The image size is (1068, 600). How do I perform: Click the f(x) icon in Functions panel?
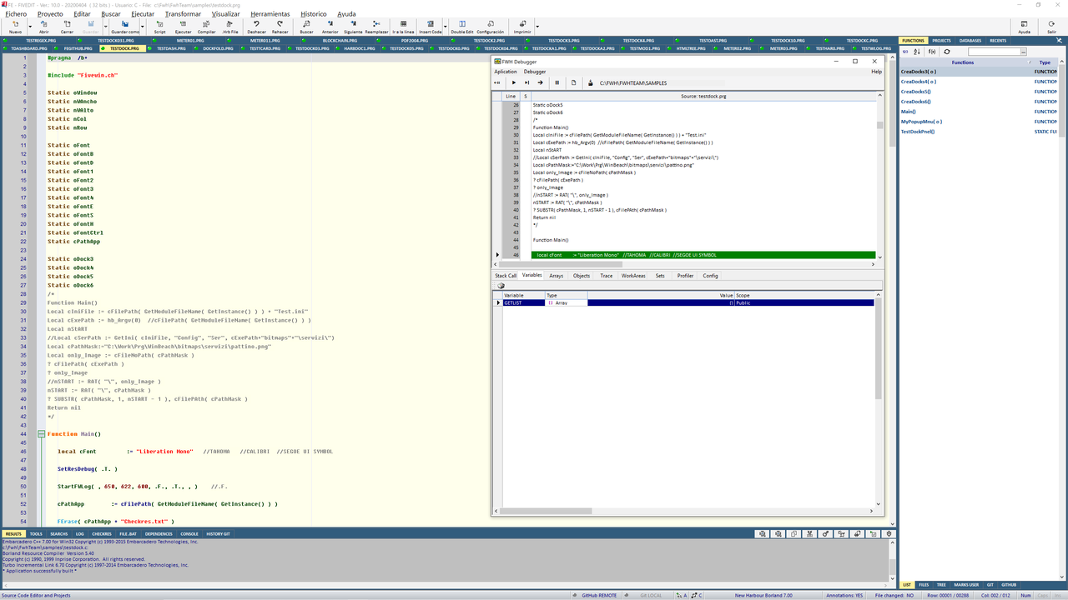(932, 52)
